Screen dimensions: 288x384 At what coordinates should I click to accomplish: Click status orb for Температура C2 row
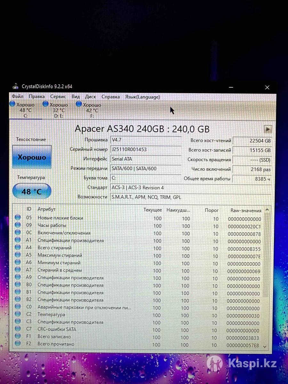(18, 315)
